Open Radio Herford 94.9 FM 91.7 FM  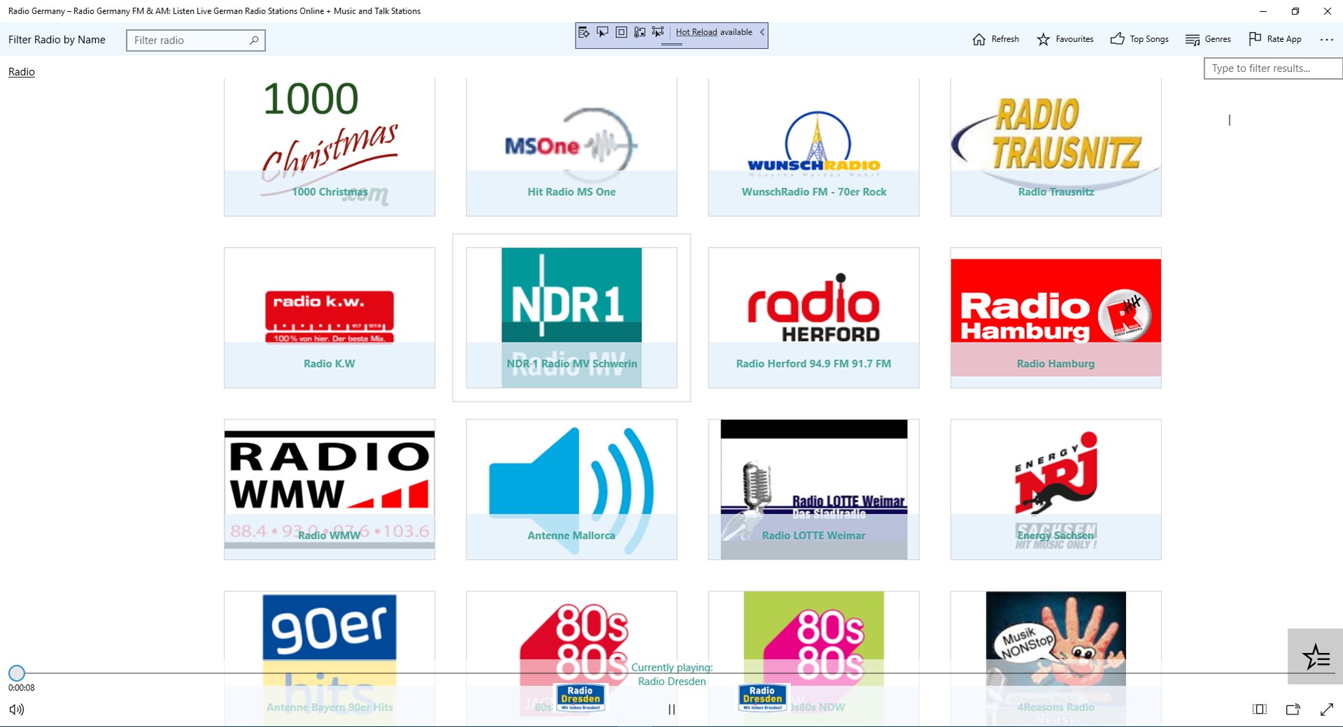(x=813, y=317)
